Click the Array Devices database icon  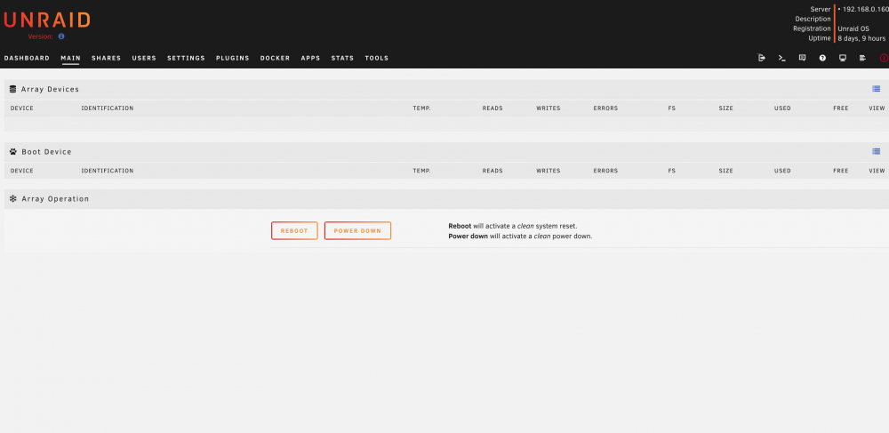pyautogui.click(x=13, y=89)
